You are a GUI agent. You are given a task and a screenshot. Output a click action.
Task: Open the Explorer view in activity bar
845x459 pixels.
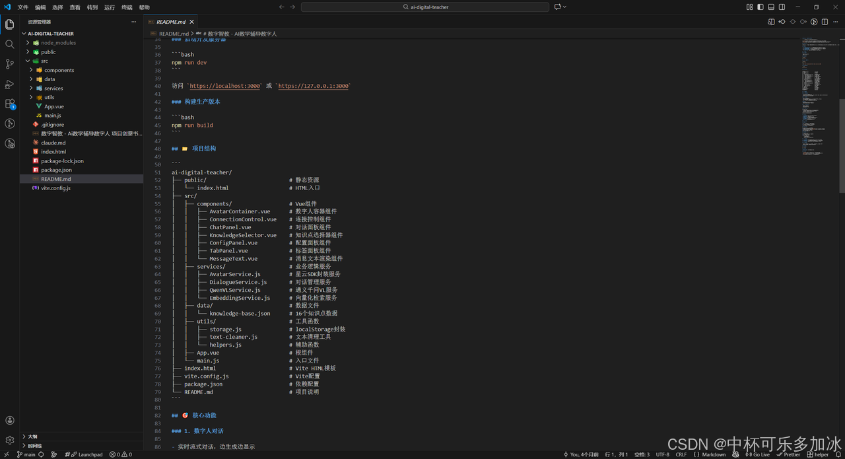pos(9,24)
